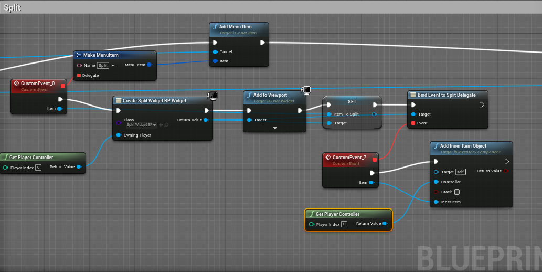
Task: Open the Split Widget BP class dropdown
Action: (x=141, y=125)
